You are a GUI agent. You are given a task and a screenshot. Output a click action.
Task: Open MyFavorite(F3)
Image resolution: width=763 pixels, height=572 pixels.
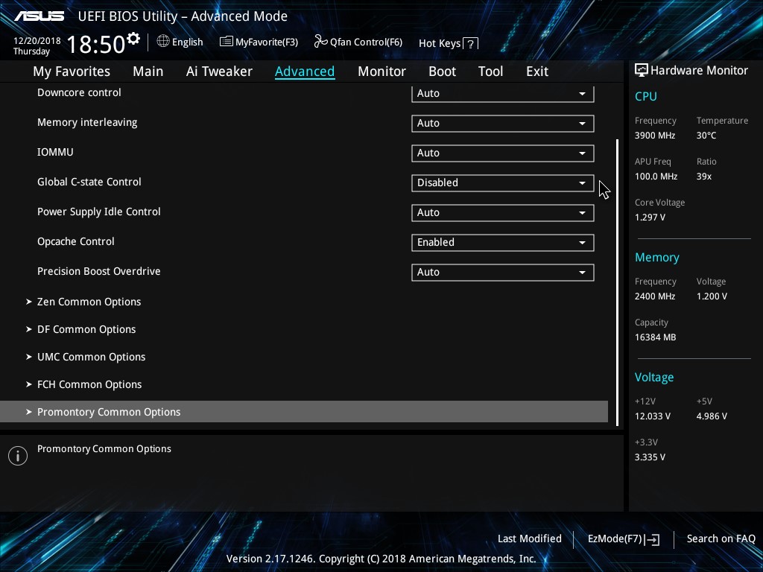point(259,42)
